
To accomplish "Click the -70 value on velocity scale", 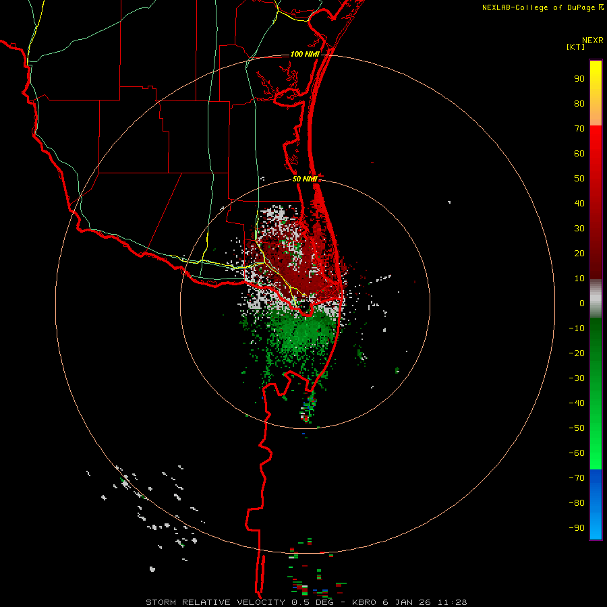I will [577, 478].
